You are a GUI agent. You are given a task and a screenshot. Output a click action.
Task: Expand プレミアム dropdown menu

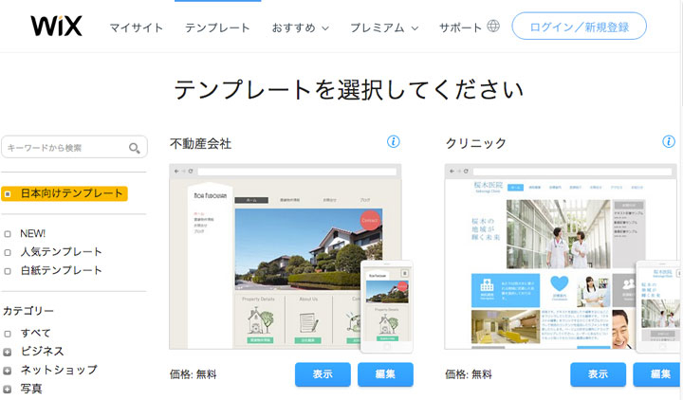(x=384, y=27)
